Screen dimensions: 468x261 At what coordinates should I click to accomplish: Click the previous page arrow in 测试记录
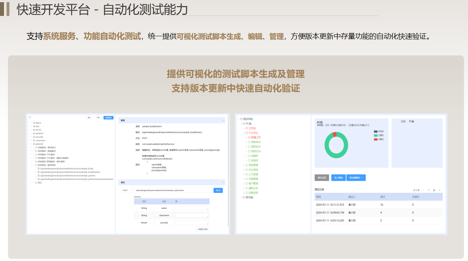pos(423,190)
